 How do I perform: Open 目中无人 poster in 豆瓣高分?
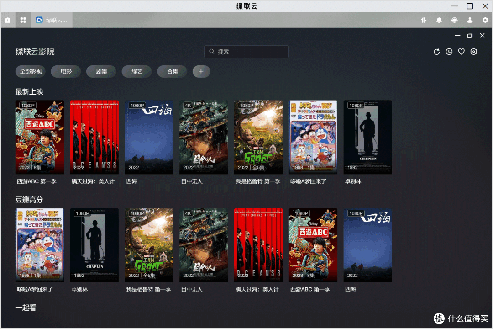click(204, 245)
